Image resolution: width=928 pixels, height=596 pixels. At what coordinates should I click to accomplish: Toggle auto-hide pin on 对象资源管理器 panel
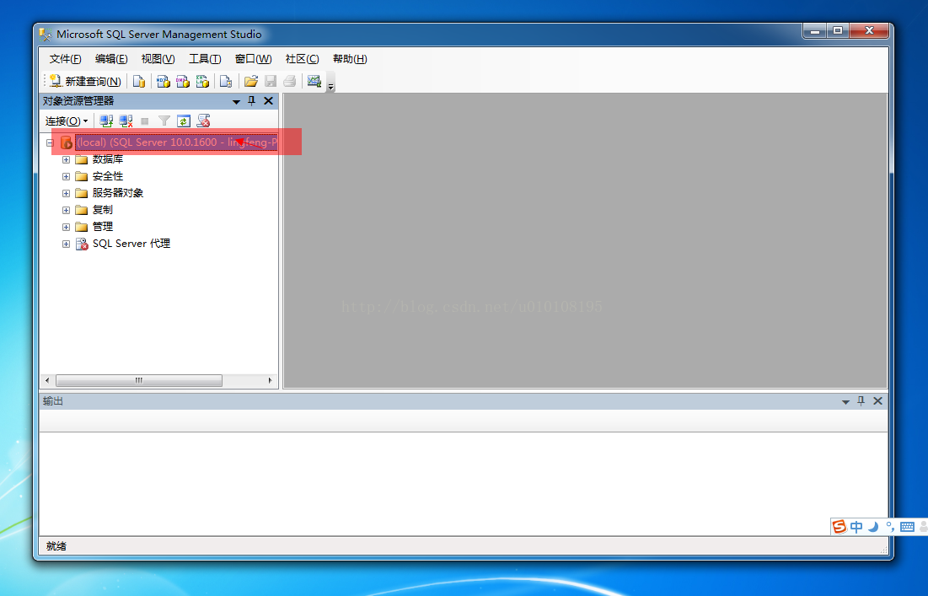(x=251, y=100)
